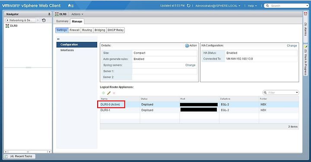Sort appliances by Name column
Screen dimensions: 311x162
pyautogui.click(x=120, y=99)
